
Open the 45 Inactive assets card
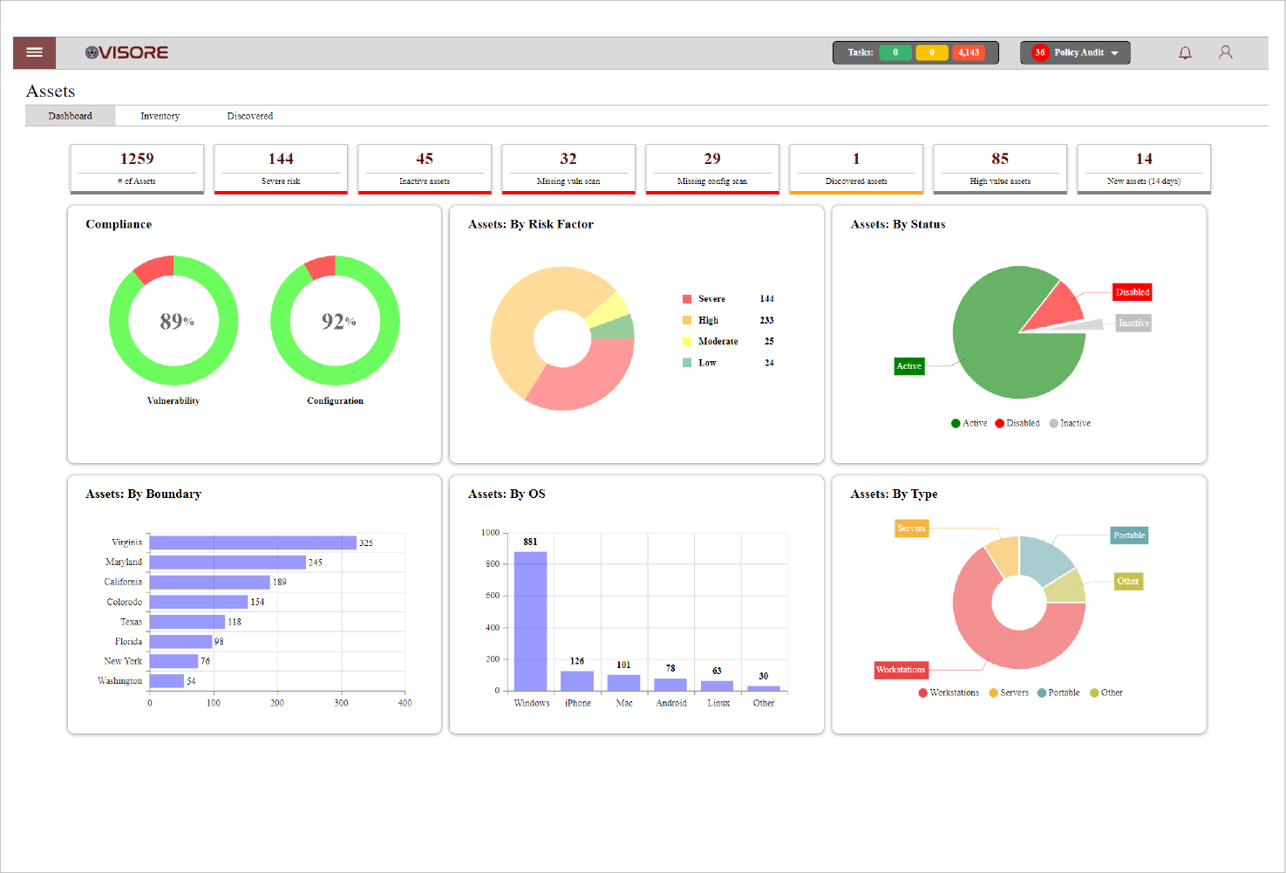coord(425,168)
